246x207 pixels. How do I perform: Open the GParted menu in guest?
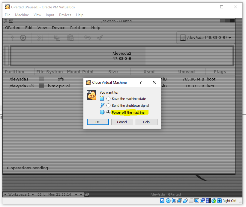(13, 28)
